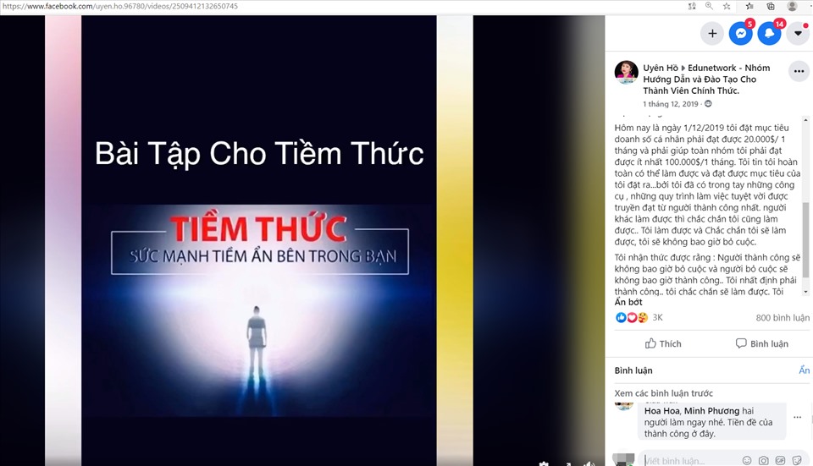The width and height of the screenshot is (813, 466).
Task: Add a sticker to the comment
Action: pos(797,460)
